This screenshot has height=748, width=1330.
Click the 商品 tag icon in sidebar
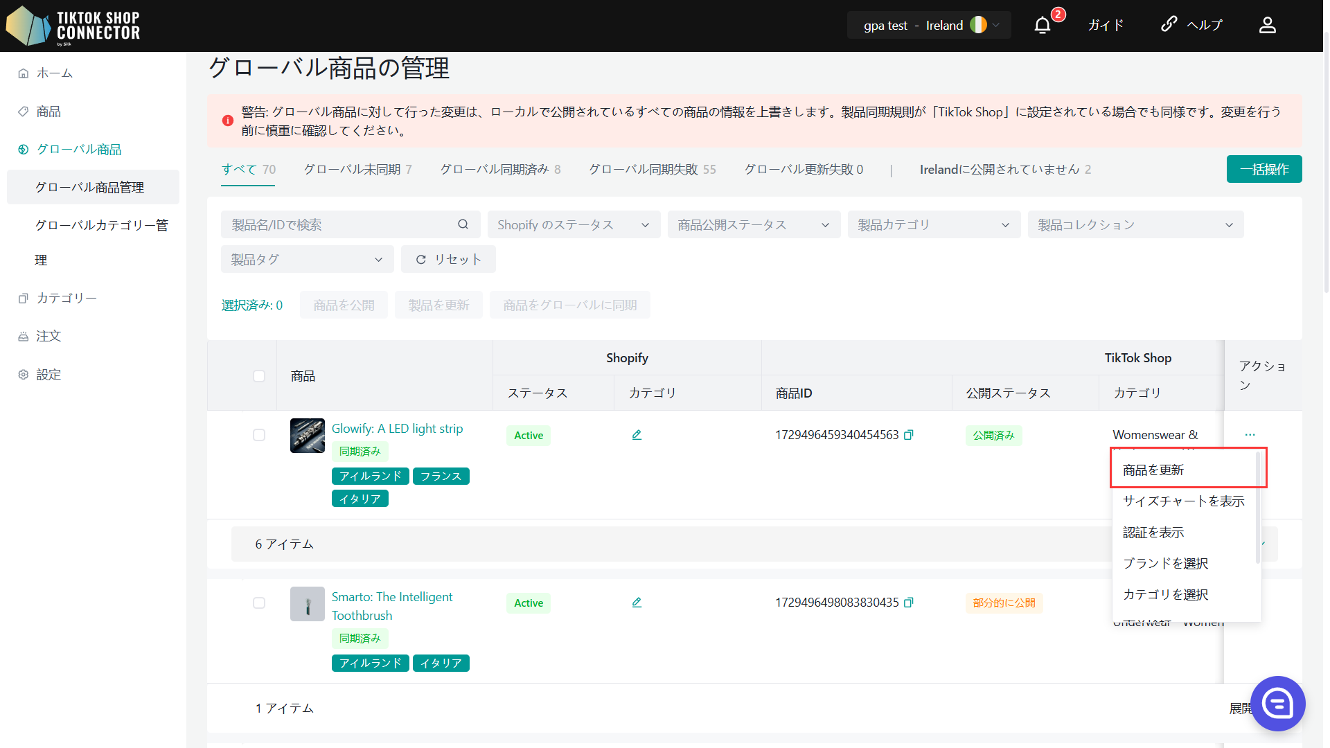[24, 112]
